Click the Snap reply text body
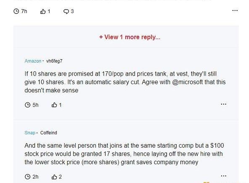Image resolution: width=249 pixels, height=183 pixels. click(124, 154)
